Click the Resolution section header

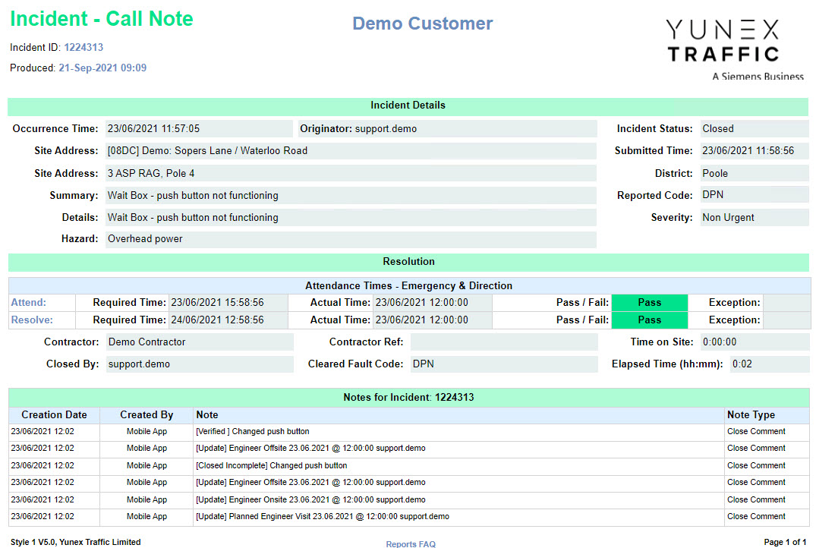tap(408, 263)
